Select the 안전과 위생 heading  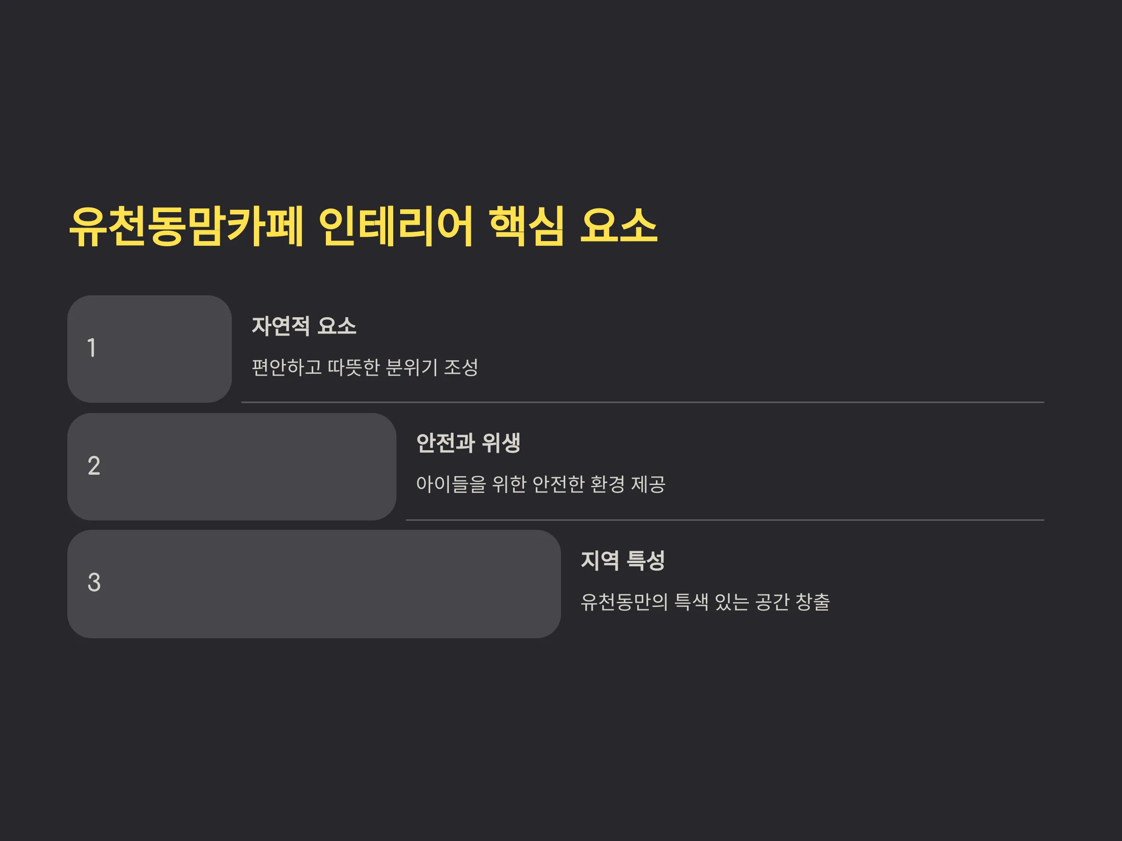click(468, 443)
